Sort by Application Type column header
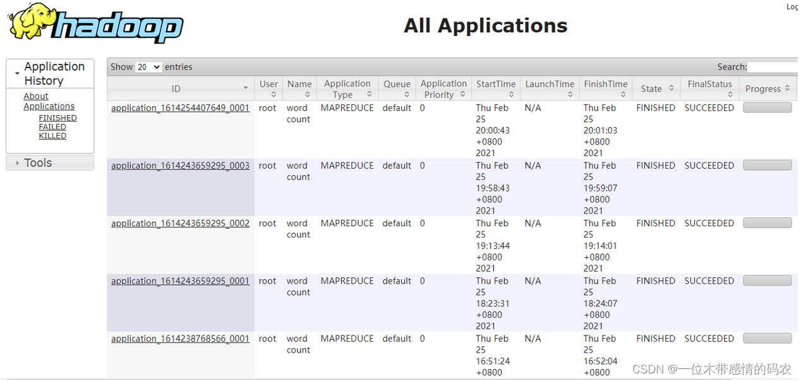 pyautogui.click(x=347, y=88)
